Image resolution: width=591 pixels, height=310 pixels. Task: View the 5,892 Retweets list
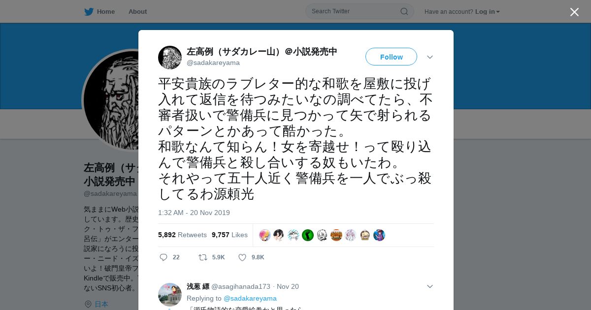point(182,235)
